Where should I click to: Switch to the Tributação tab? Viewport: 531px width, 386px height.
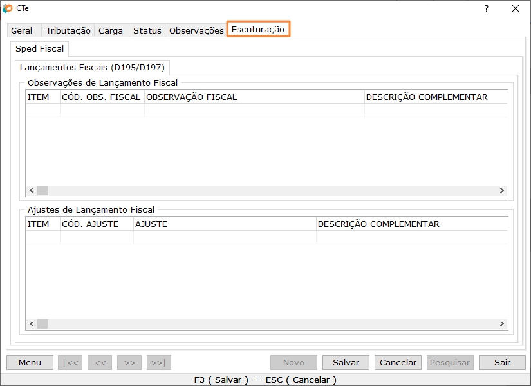(68, 30)
